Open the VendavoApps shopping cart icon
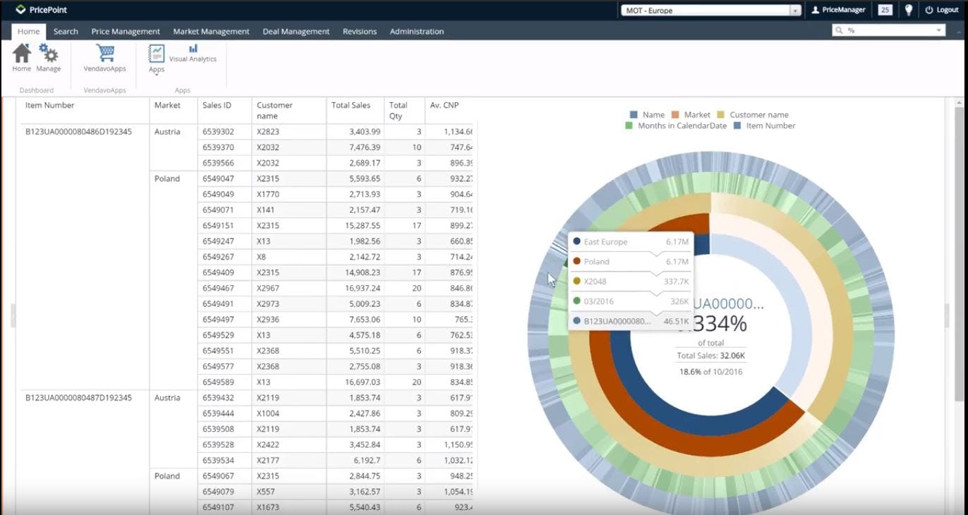The image size is (968, 515). (x=104, y=52)
